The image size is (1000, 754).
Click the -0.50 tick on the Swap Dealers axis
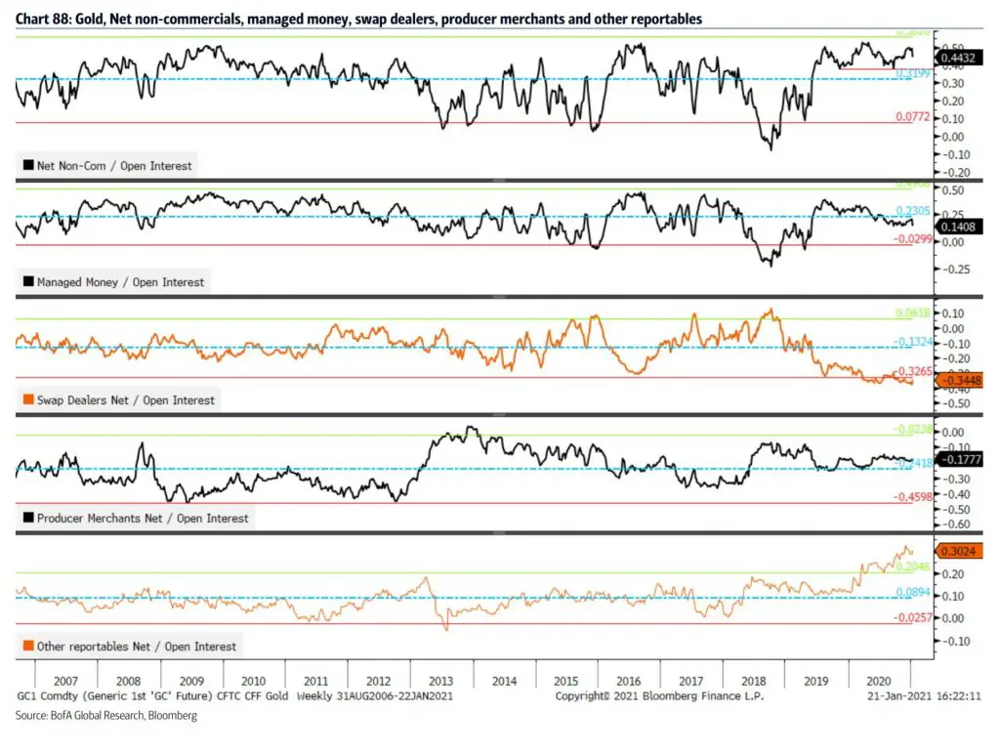(955, 403)
